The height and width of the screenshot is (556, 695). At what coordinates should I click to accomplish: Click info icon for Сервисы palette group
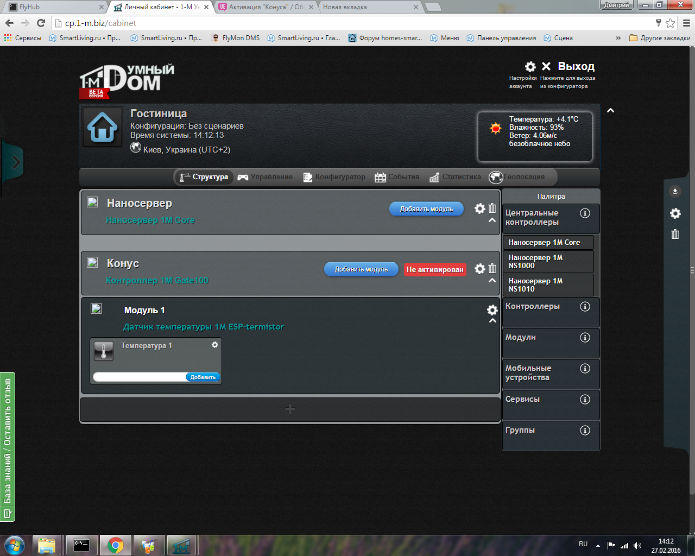(585, 399)
